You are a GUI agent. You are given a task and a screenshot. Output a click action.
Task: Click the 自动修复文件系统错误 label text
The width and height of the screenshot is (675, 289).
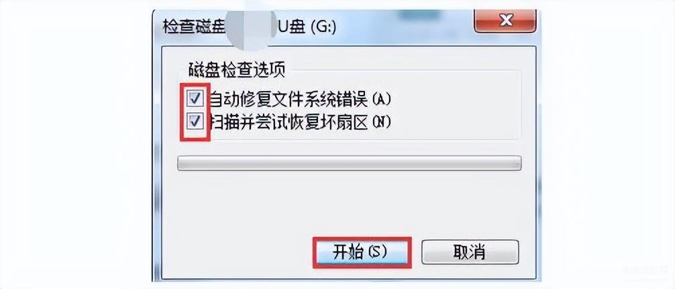[288, 100]
